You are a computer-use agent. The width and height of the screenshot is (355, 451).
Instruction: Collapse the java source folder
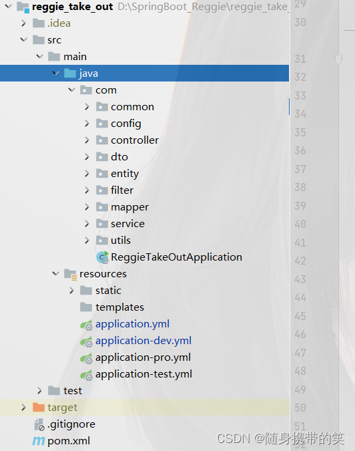tap(55, 73)
